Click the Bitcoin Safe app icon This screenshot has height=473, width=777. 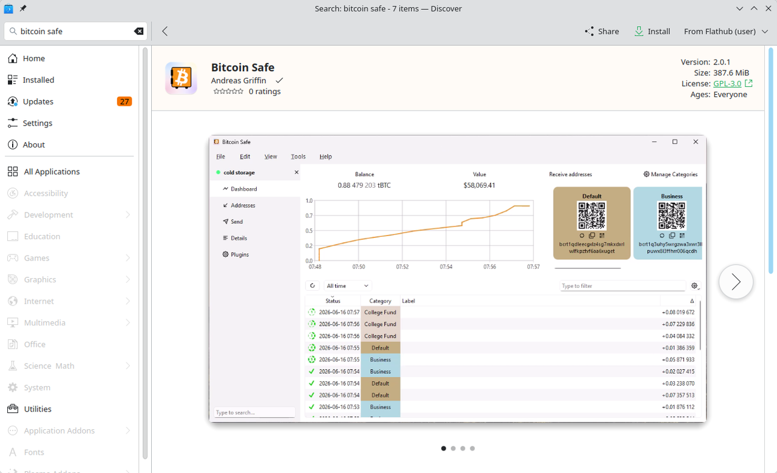pos(181,78)
